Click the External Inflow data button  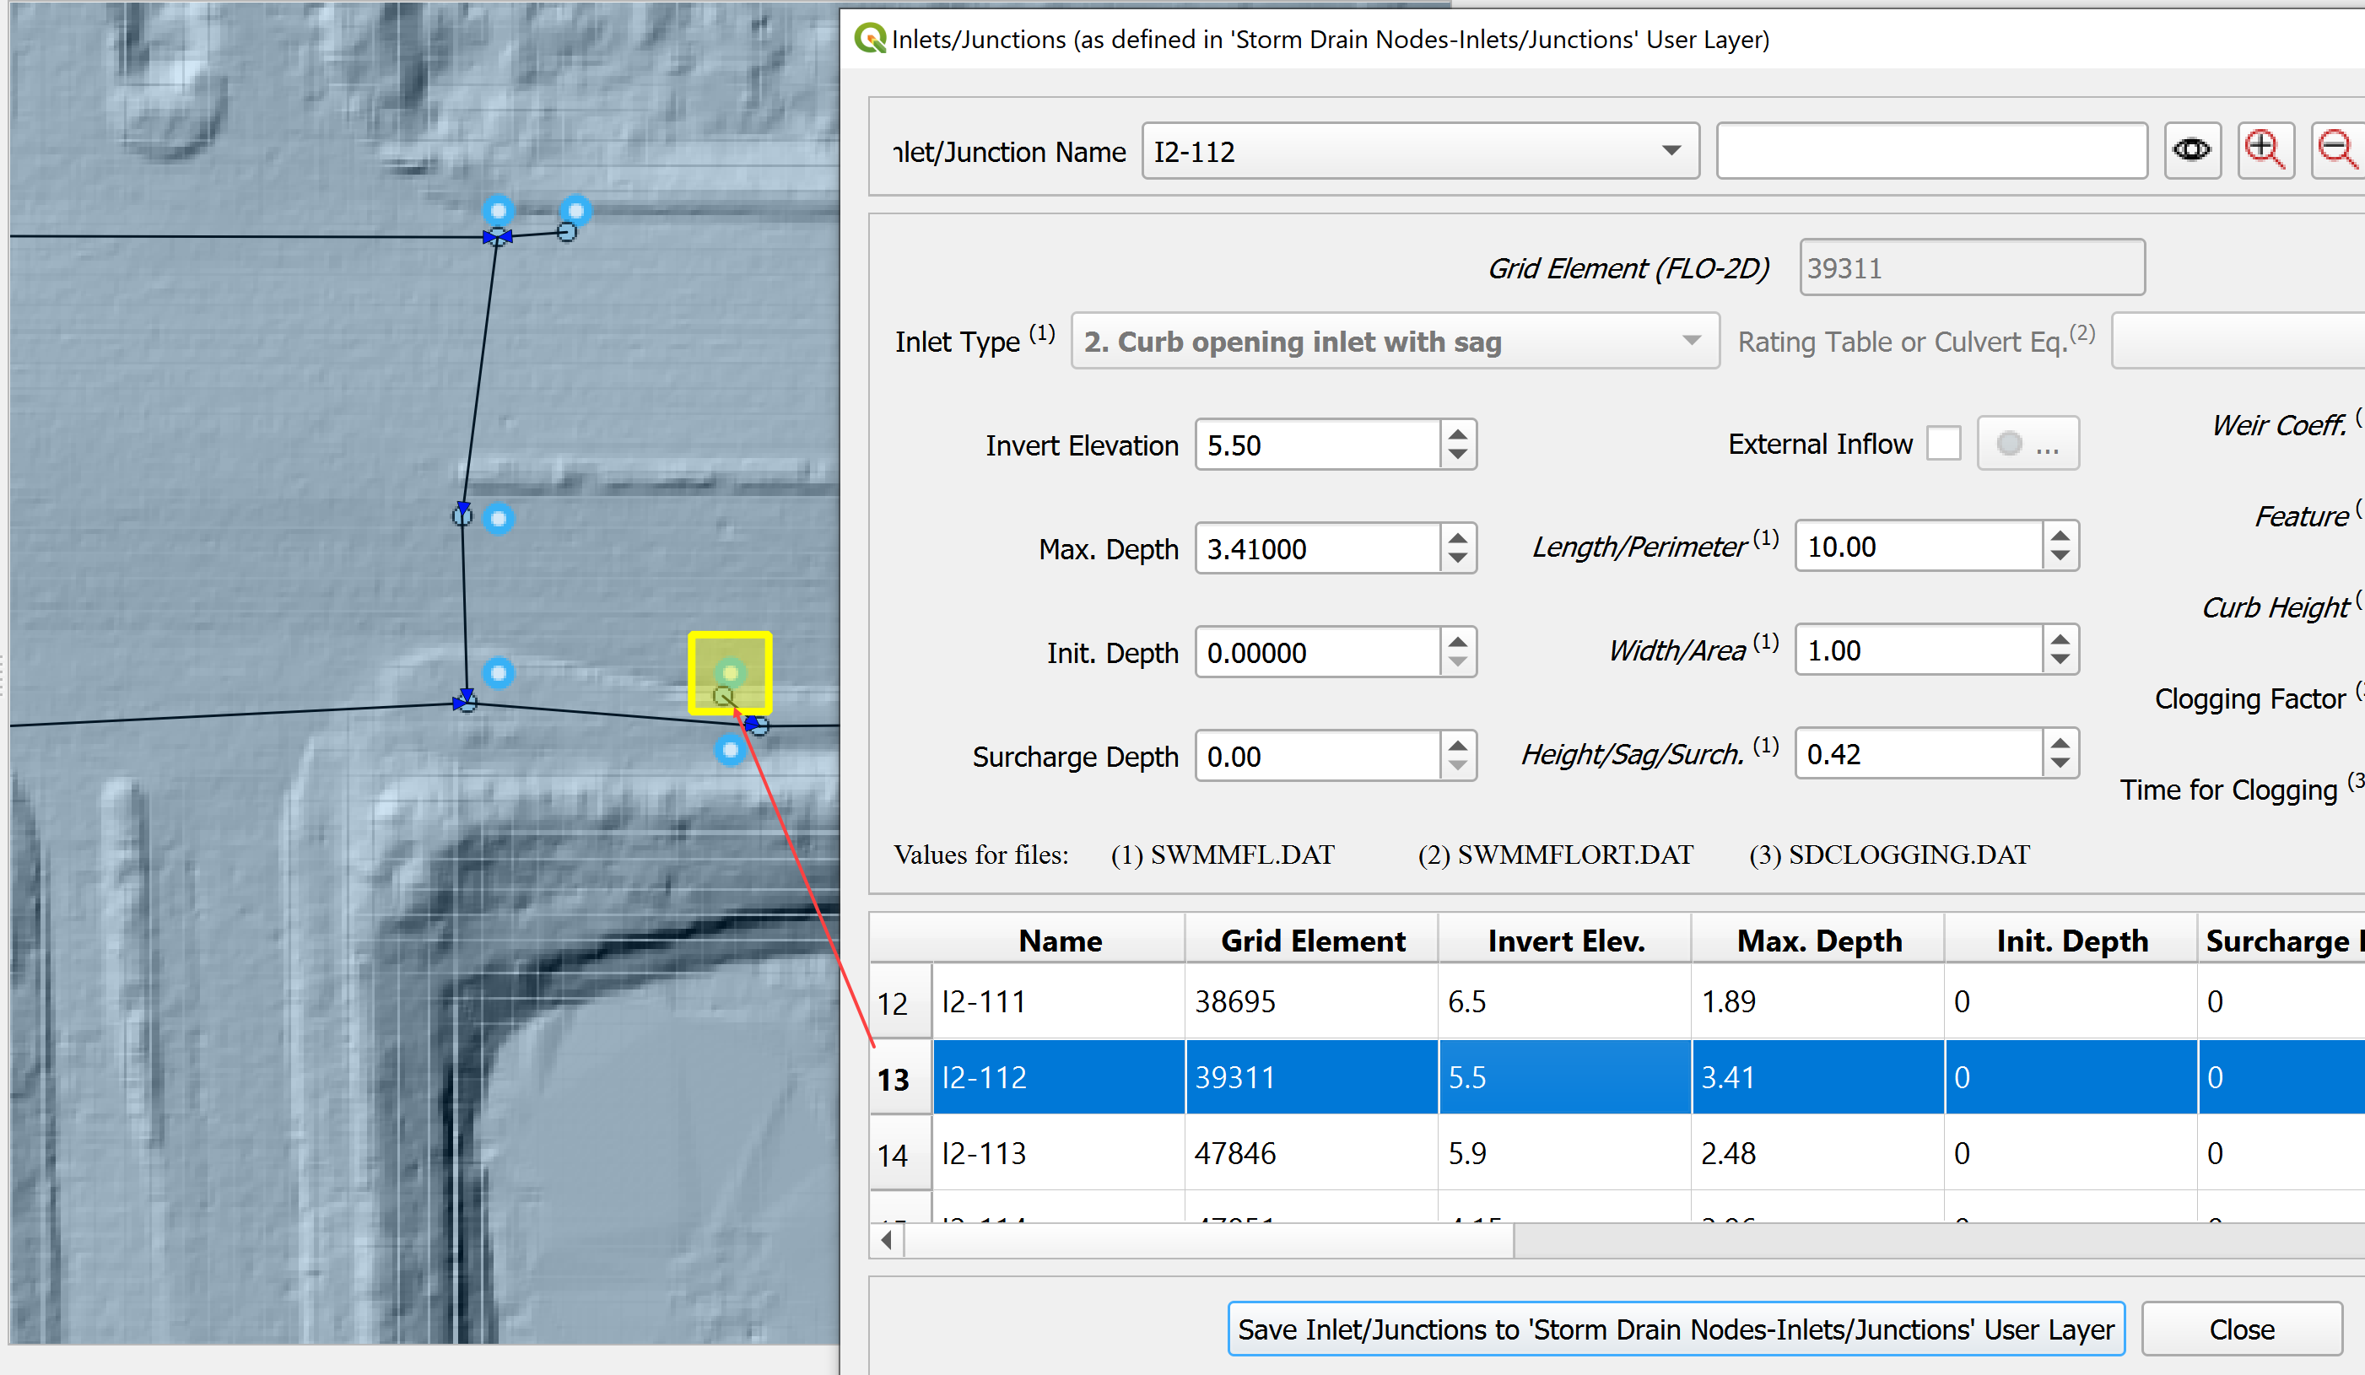2028,444
